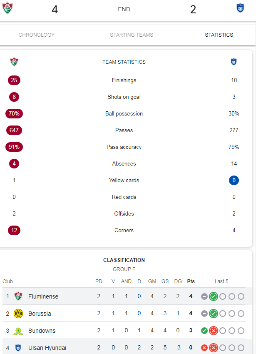This screenshot has height=354, width=256.
Task: Click Borussia BVB logo in classification table
Action: [x=18, y=314]
